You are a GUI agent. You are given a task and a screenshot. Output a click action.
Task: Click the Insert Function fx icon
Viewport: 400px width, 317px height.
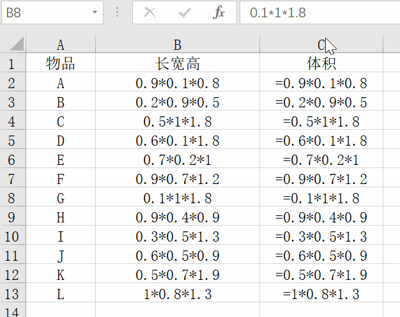tap(219, 12)
